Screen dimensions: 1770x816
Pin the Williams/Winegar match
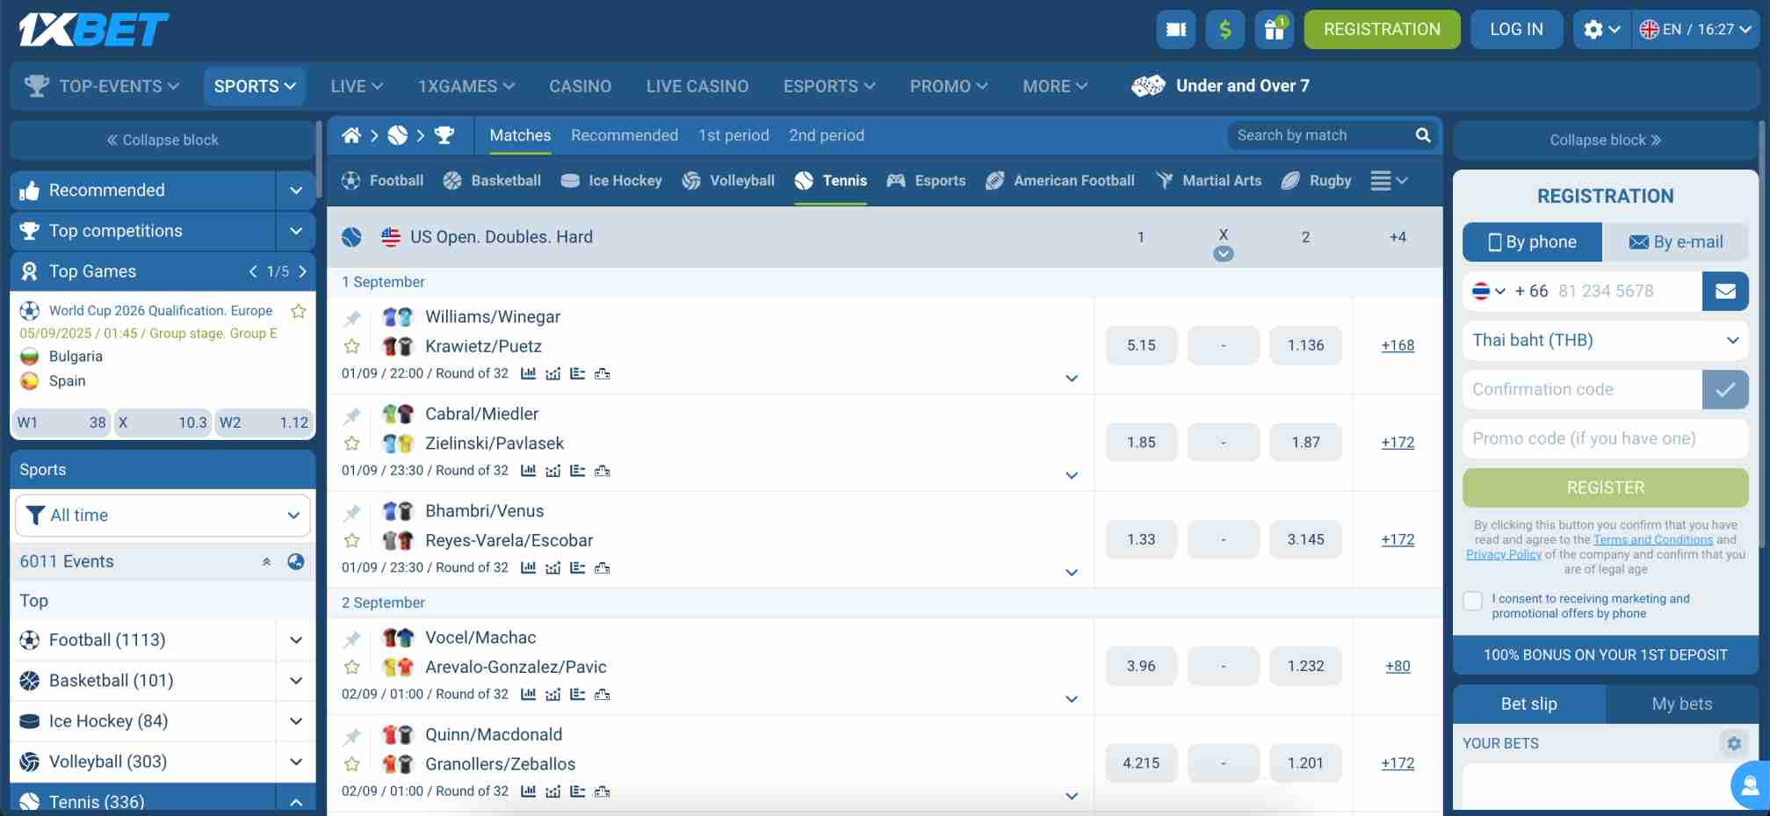352,318
